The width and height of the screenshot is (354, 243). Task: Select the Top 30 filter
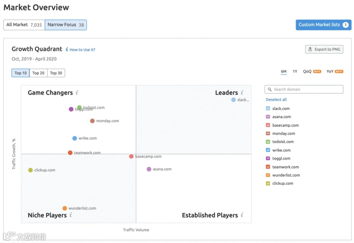click(56, 73)
